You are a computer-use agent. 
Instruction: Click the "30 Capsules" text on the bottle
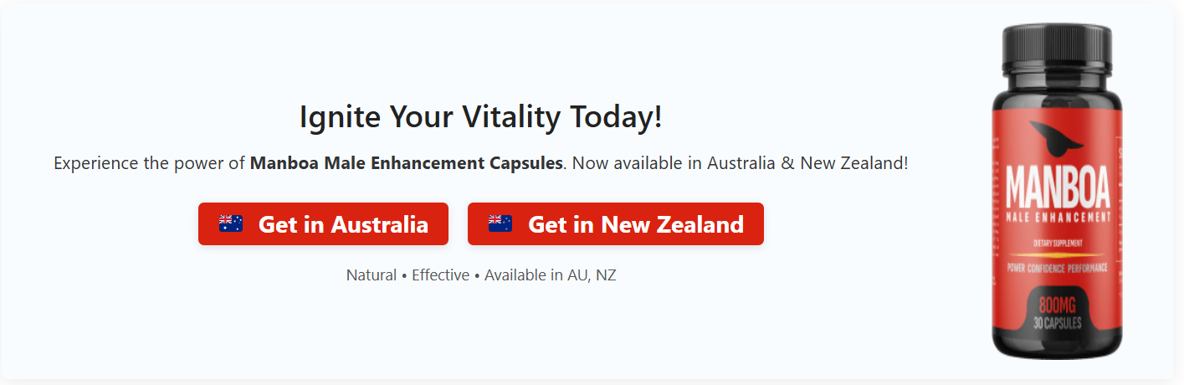(x=1059, y=322)
